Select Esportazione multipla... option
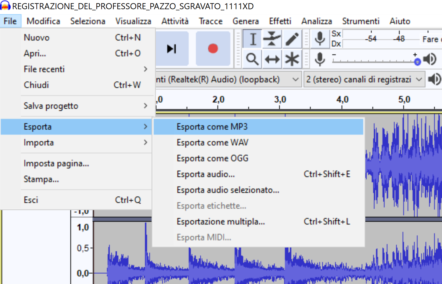 tap(259, 222)
